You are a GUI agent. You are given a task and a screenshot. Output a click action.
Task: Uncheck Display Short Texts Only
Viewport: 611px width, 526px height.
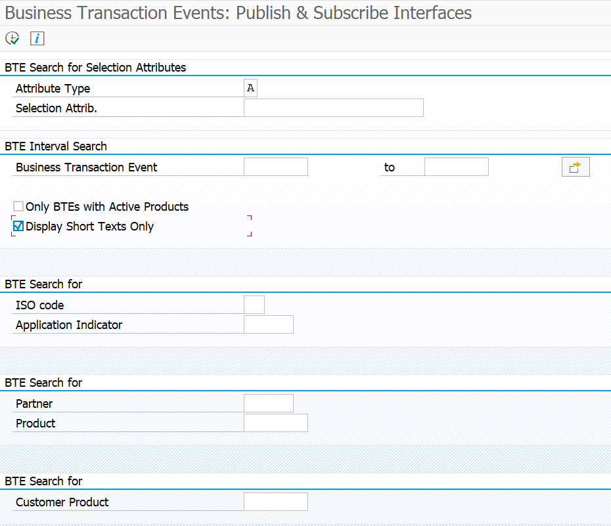tap(18, 226)
